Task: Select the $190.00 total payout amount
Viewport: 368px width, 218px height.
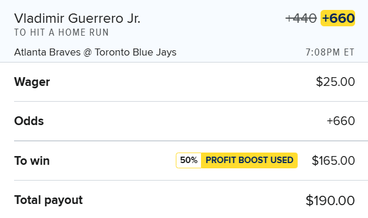Action: 330,200
